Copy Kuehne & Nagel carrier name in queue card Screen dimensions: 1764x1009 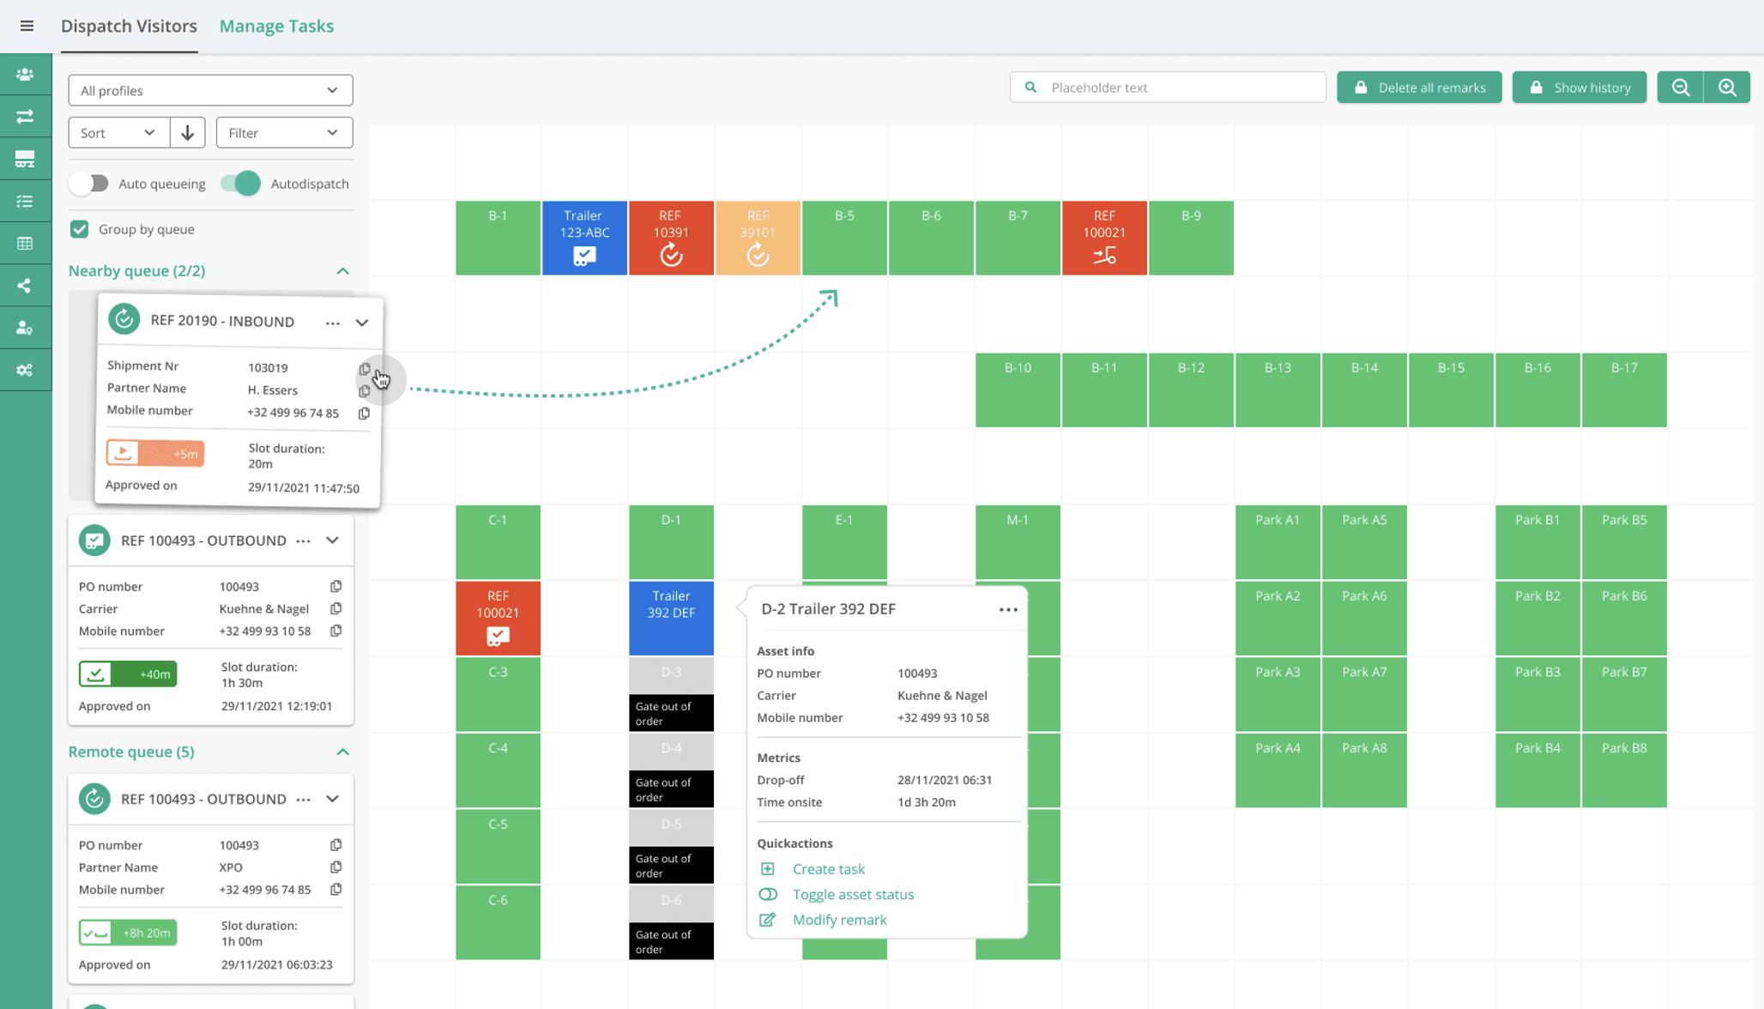click(x=336, y=608)
